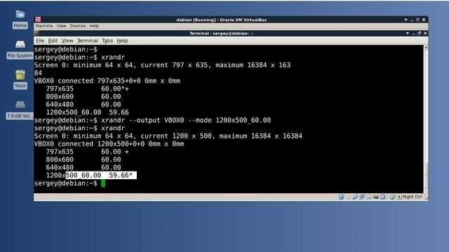The image size is (449, 252).
Task: Open Terminal Help menu
Action: [x=122, y=41]
